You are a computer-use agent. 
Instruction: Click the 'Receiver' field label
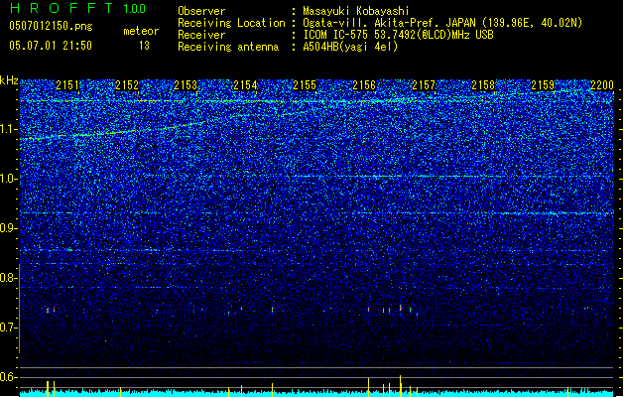[x=201, y=35]
